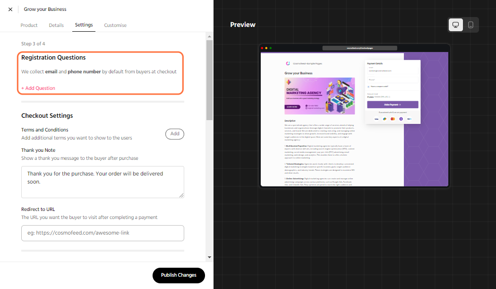Click the 'Terms and Conditions' label
This screenshot has width=496, height=289.
[44, 130]
